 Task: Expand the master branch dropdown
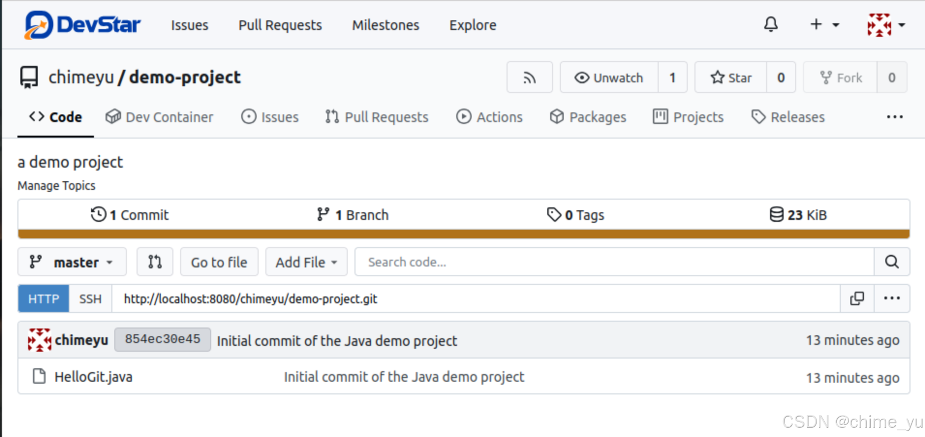coord(72,262)
